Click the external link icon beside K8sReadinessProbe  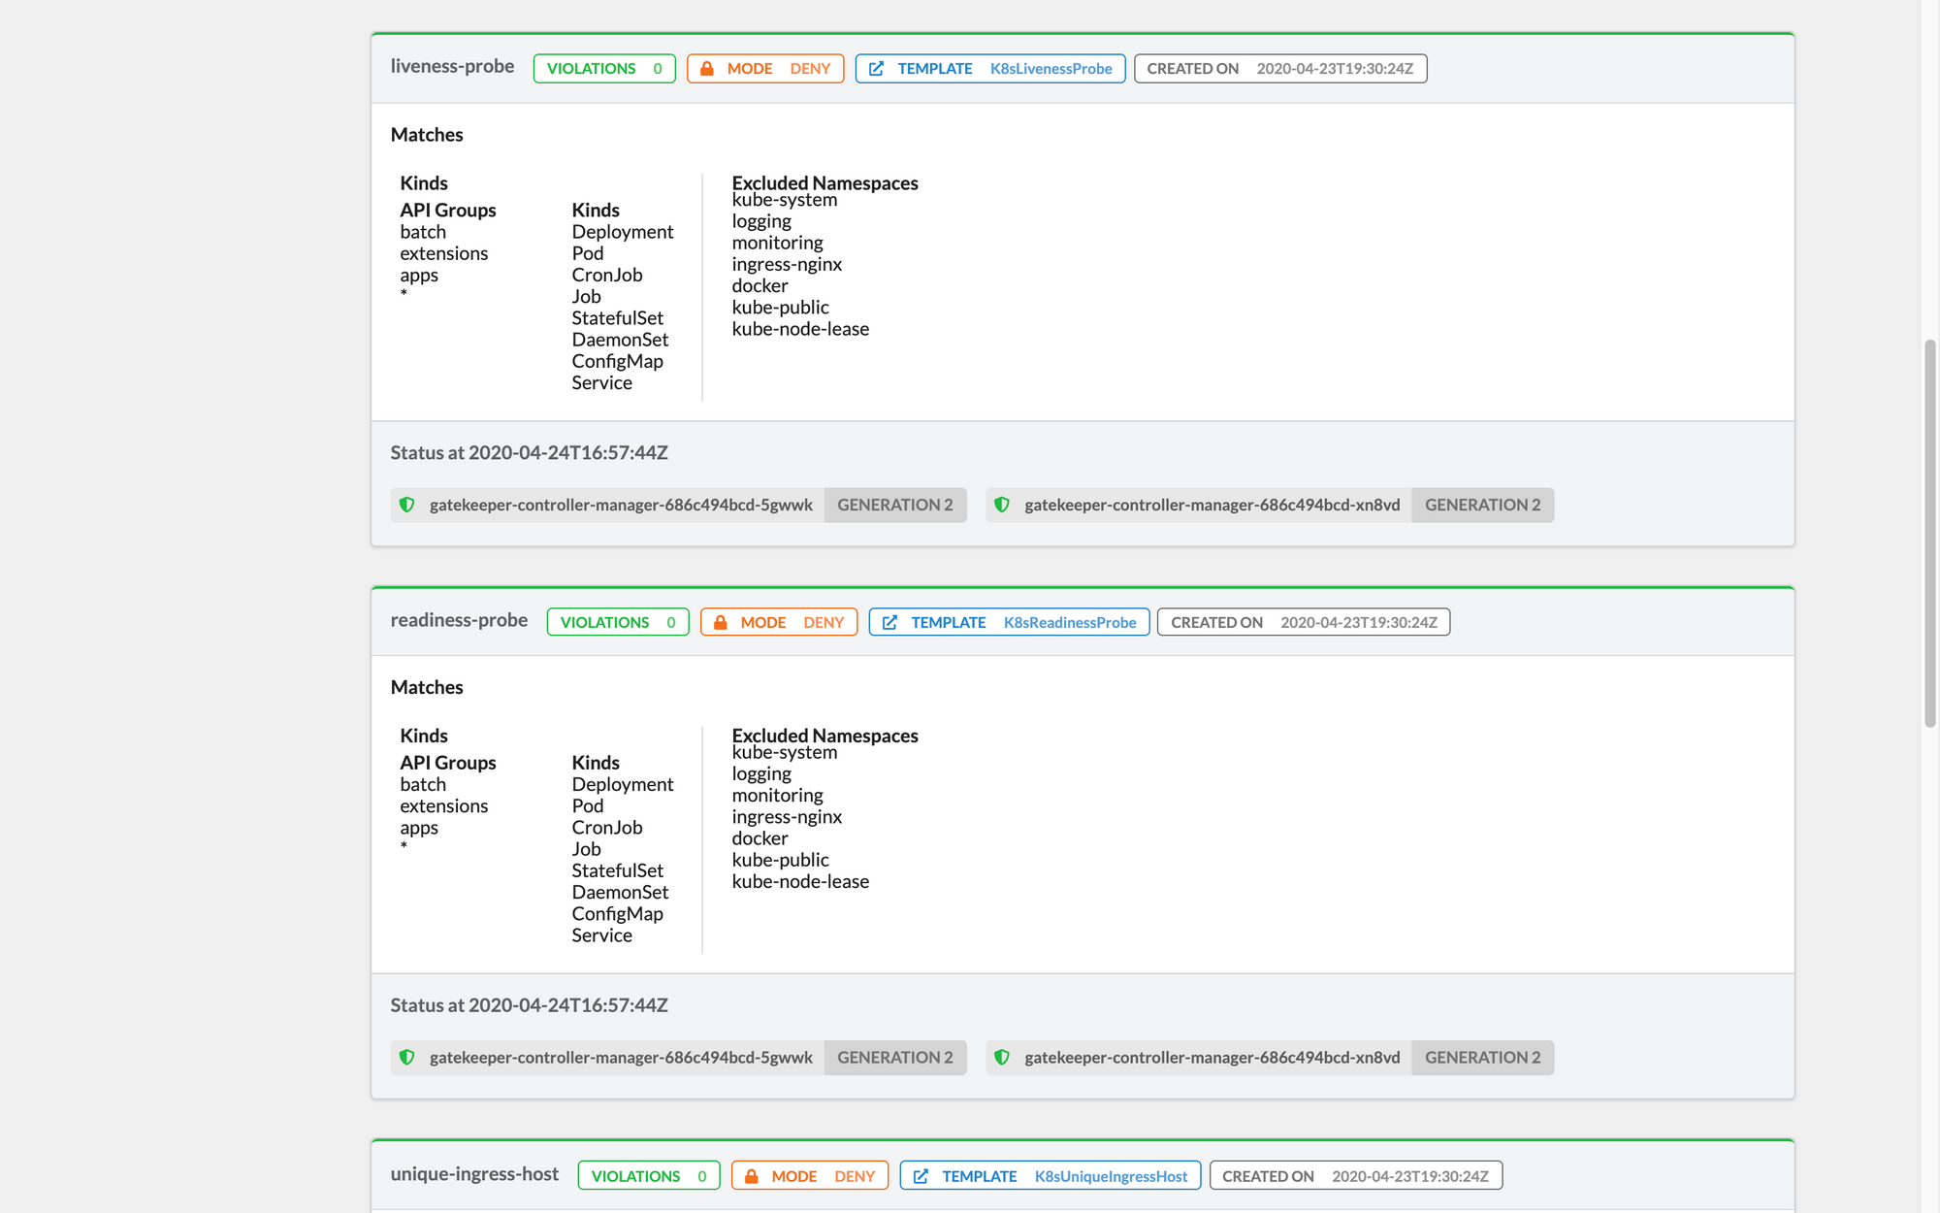coord(889,623)
